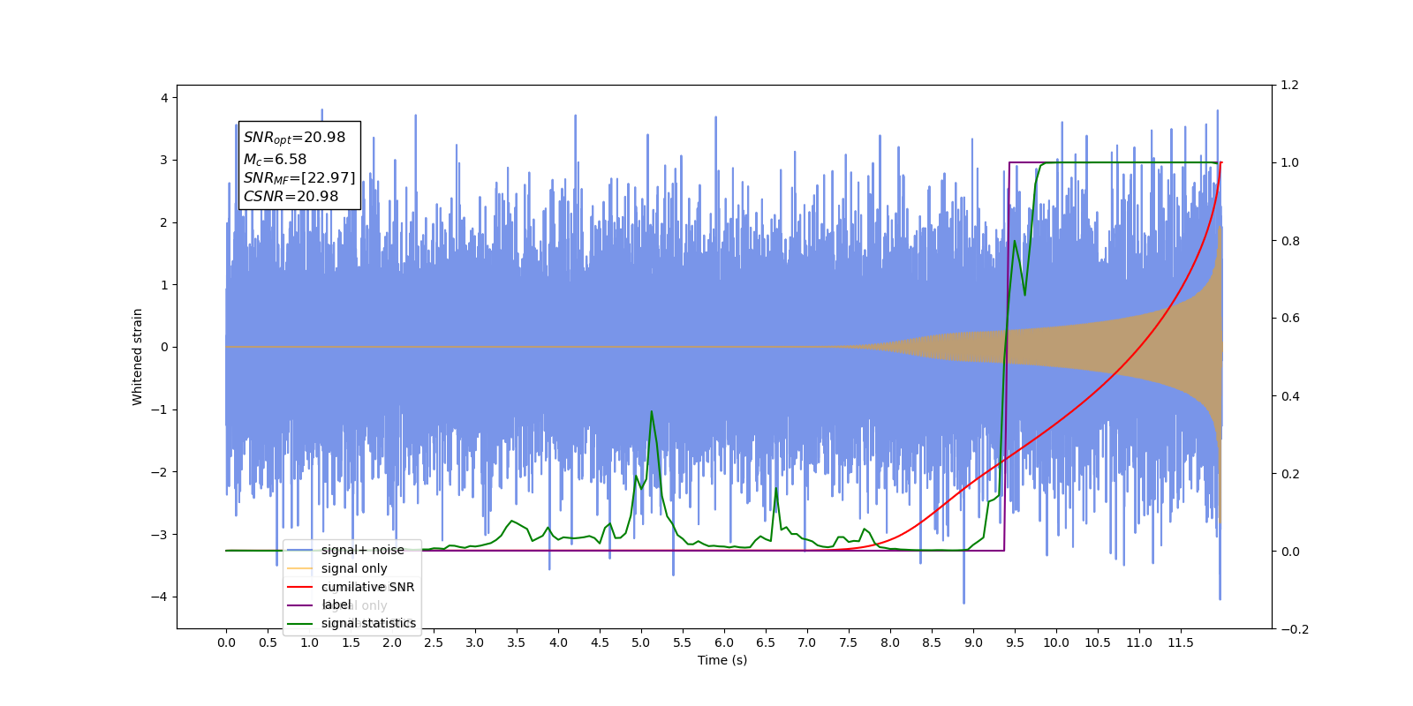Click the 7.5 x-axis tick label

[x=849, y=642]
